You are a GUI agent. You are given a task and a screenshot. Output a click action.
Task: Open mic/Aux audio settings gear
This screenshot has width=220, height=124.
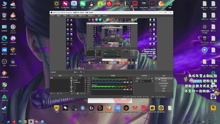coord(131,82)
